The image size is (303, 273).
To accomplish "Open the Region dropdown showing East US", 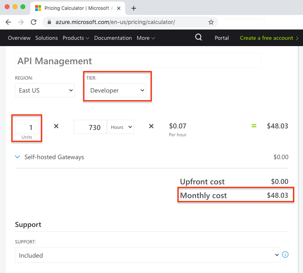I will [45, 90].
